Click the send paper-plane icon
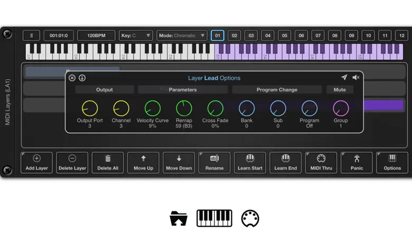Image resolution: width=412 pixels, height=232 pixels. click(344, 78)
